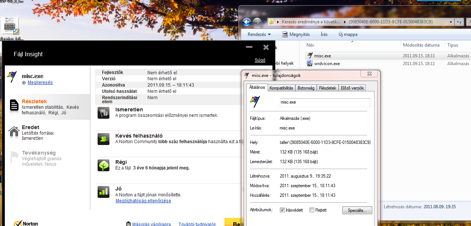471x226 pixels.
Task: Click the Hozzáférés date value
Action: point(308,195)
